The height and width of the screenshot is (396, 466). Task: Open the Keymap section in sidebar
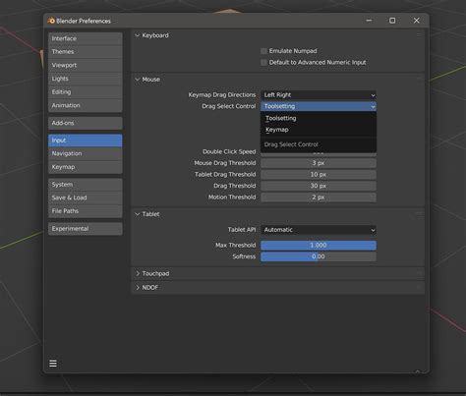(x=86, y=167)
